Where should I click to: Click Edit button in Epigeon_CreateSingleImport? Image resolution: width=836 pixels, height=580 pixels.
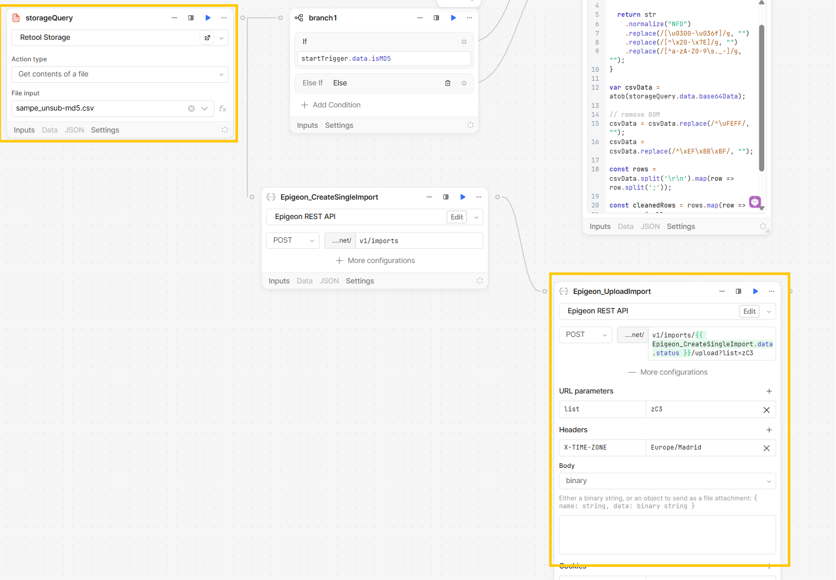[x=457, y=217]
